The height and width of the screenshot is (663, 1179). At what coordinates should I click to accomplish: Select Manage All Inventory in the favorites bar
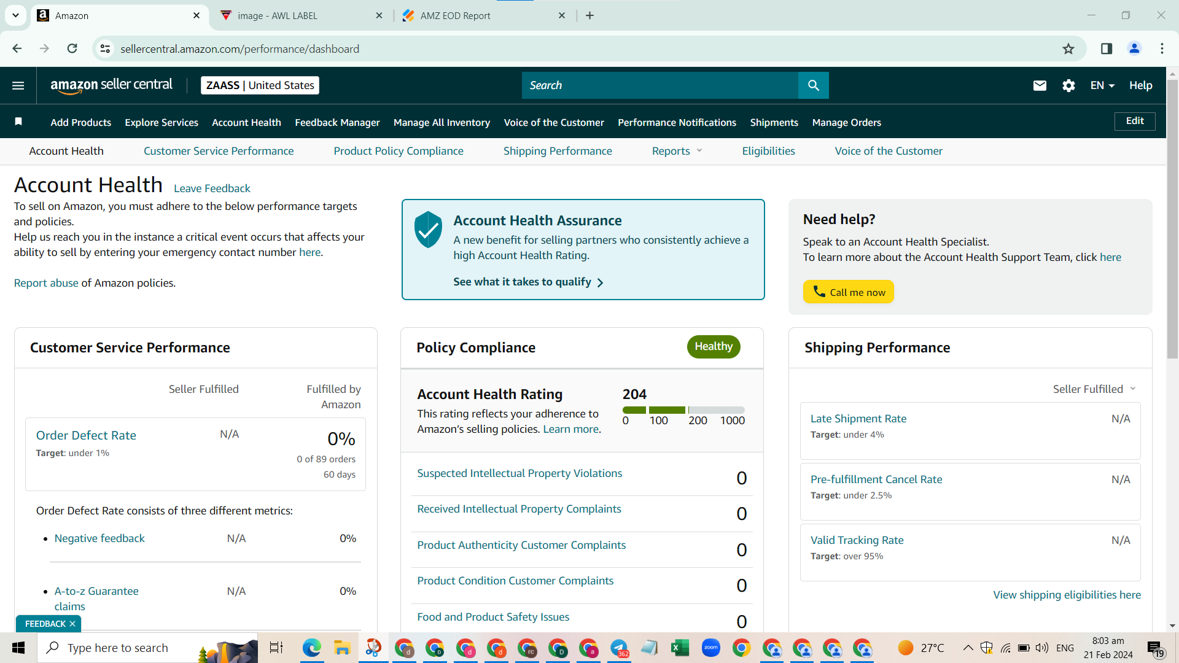tap(442, 122)
